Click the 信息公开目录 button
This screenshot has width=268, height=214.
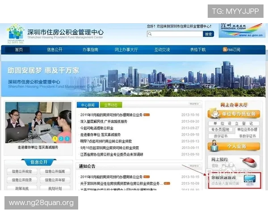coord(22,180)
